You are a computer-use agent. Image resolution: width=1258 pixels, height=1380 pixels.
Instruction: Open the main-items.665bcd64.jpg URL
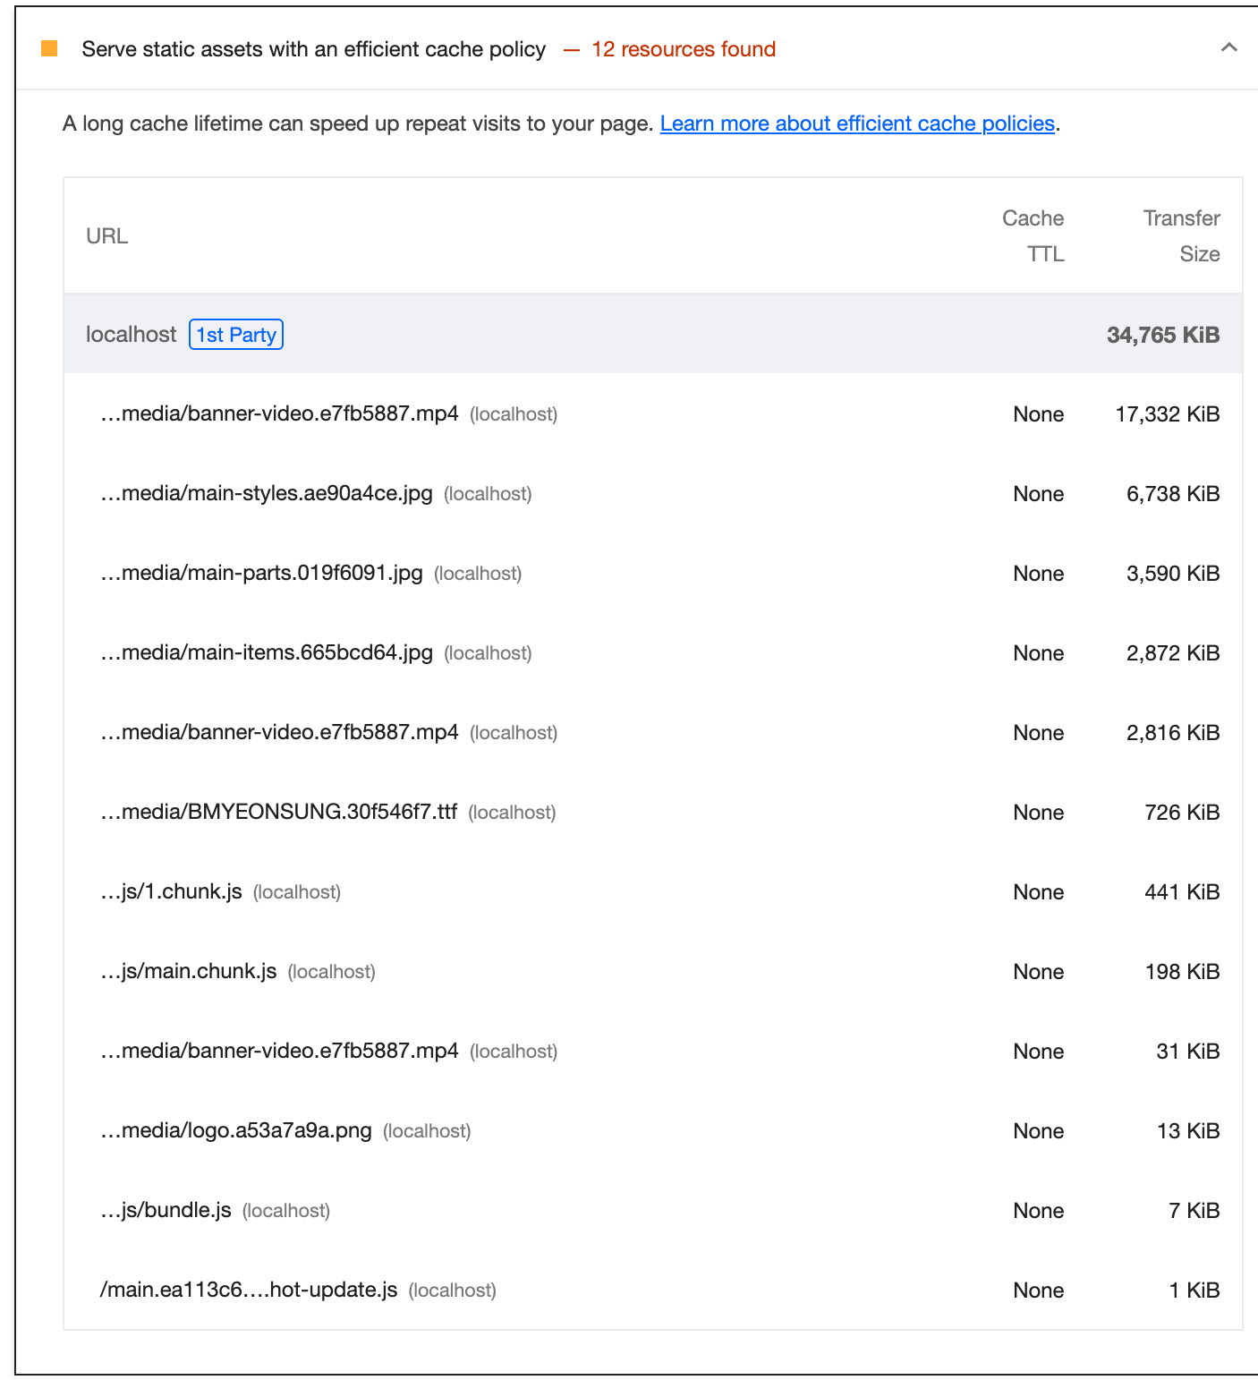click(267, 652)
